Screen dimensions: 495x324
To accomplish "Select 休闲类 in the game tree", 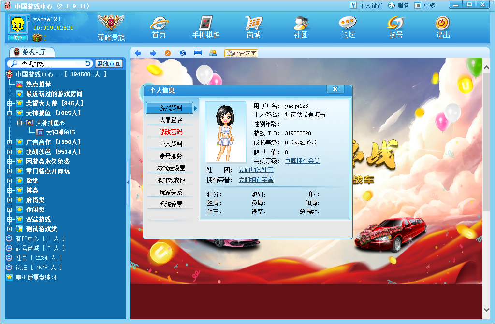I will click(35, 210).
